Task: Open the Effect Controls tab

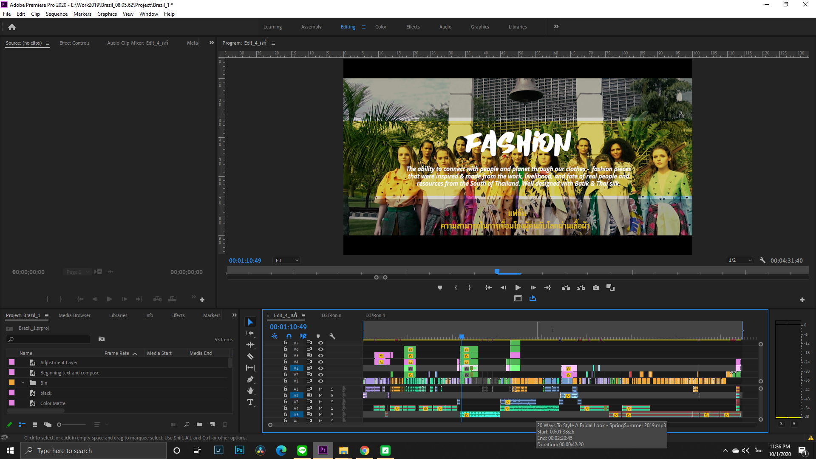Action: tap(74, 43)
